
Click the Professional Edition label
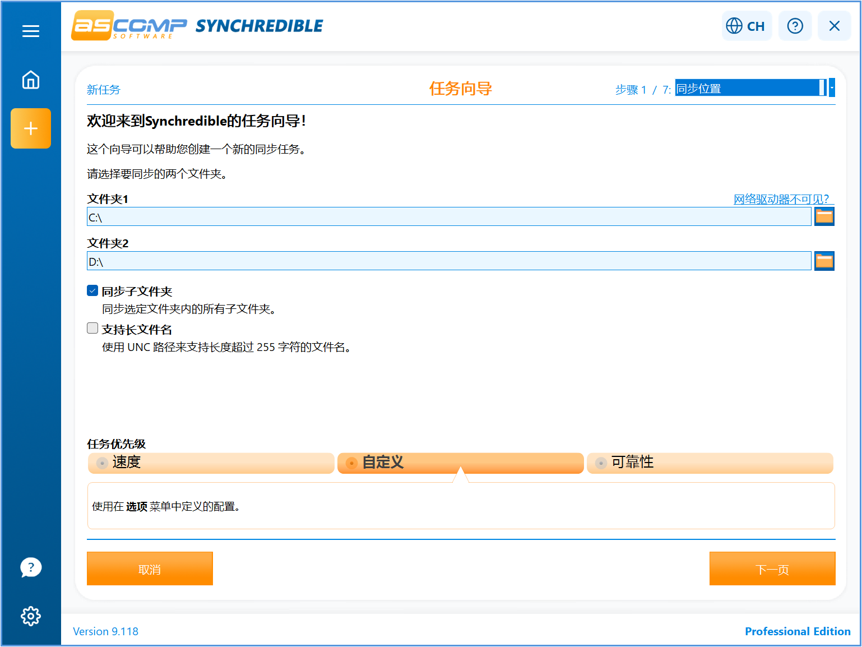click(798, 631)
